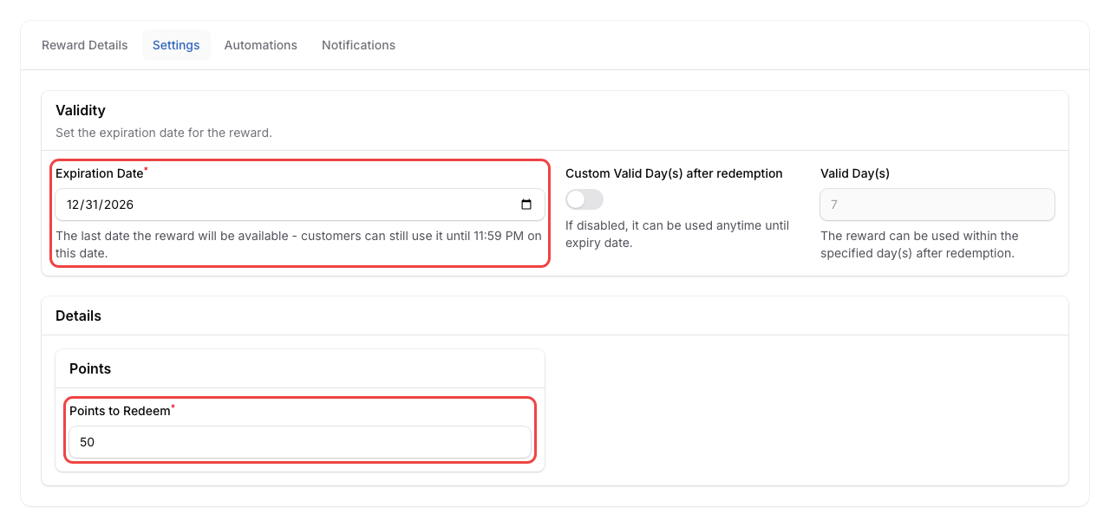The image size is (1110, 527).
Task: Select the Notifications tab
Action: click(x=358, y=45)
